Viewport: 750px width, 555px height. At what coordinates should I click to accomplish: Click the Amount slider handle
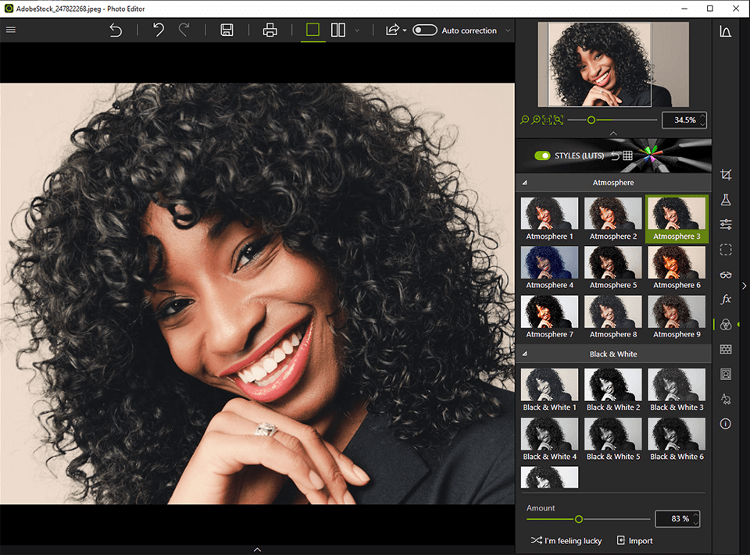[x=579, y=519]
